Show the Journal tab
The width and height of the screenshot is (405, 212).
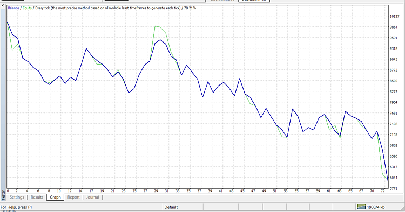tap(92, 197)
